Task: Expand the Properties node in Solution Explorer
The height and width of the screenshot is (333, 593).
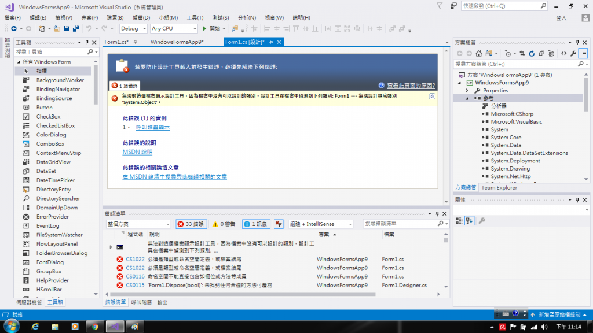Action: (467, 91)
